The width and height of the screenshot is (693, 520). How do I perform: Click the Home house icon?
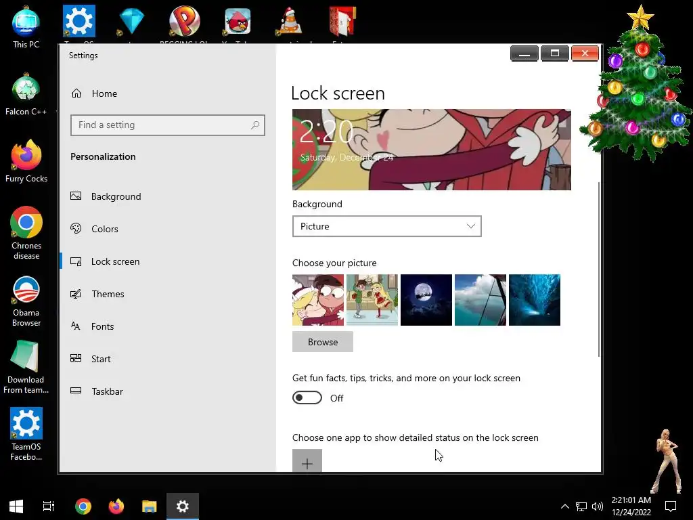76,93
